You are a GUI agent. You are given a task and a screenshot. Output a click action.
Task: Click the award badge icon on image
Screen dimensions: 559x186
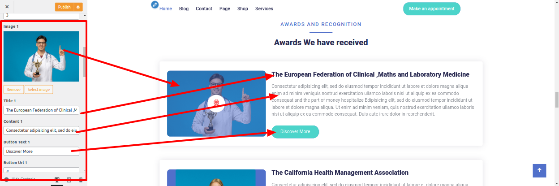coord(216,103)
